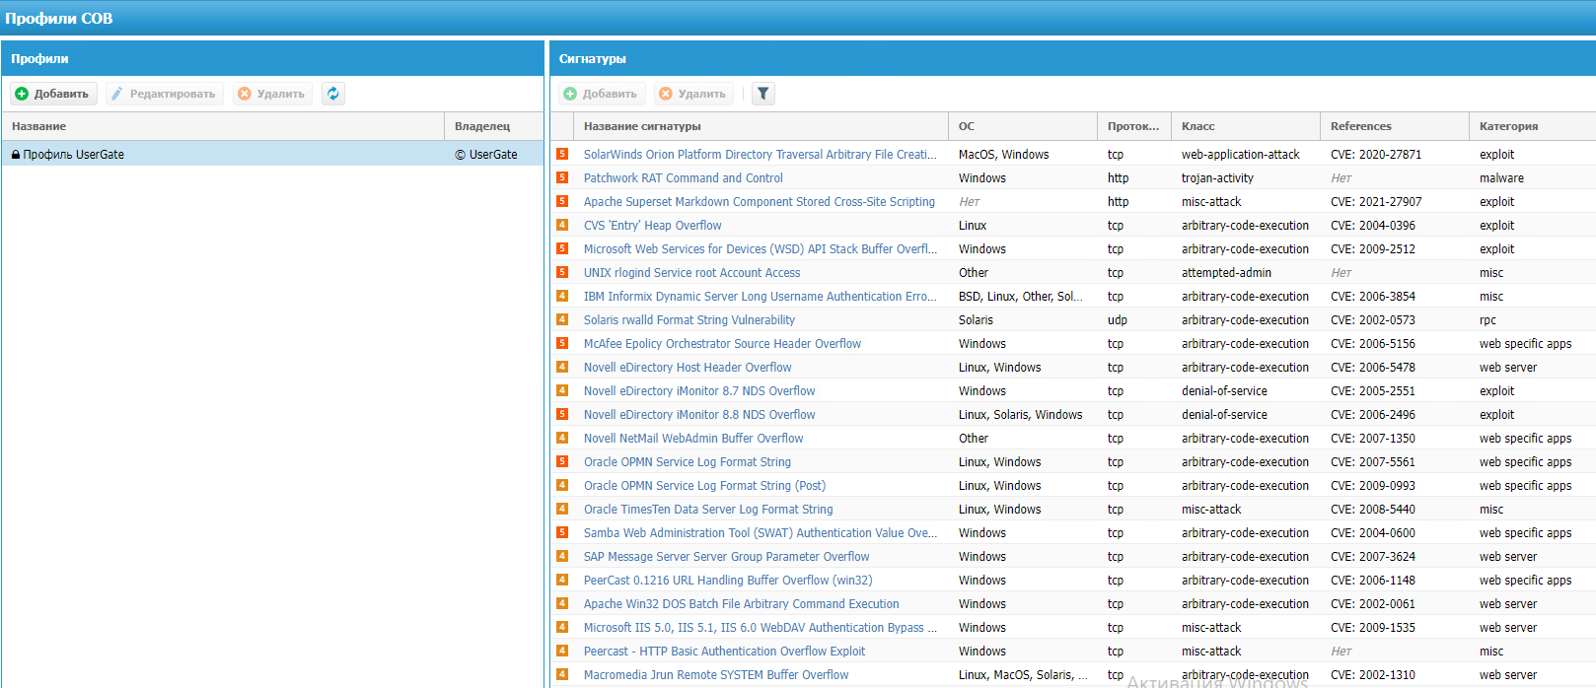The width and height of the screenshot is (1596, 688).
Task: Open Oracle TimesTen Data Server Log Format String
Action: point(708,509)
